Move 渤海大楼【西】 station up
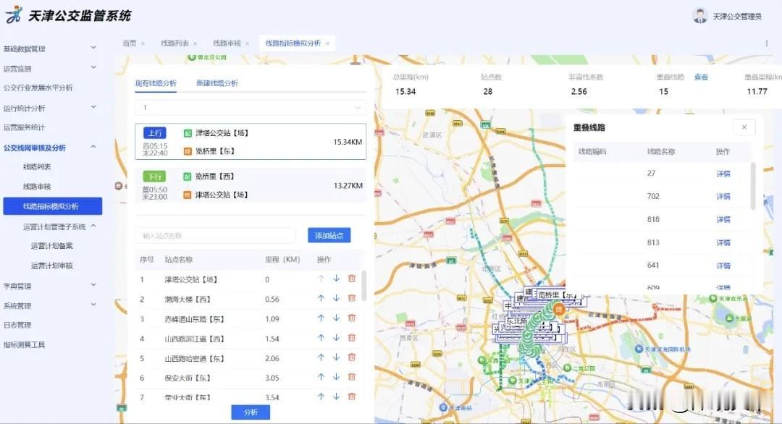This screenshot has height=424, width=782. coord(321,298)
